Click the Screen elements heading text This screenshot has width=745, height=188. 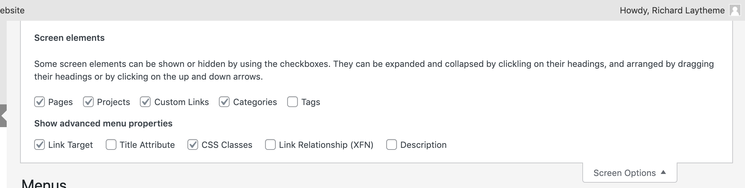coord(69,38)
